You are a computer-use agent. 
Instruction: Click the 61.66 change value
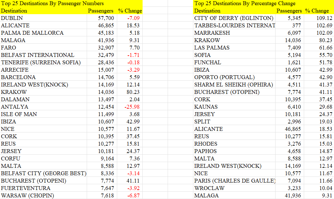click(x=326, y=48)
